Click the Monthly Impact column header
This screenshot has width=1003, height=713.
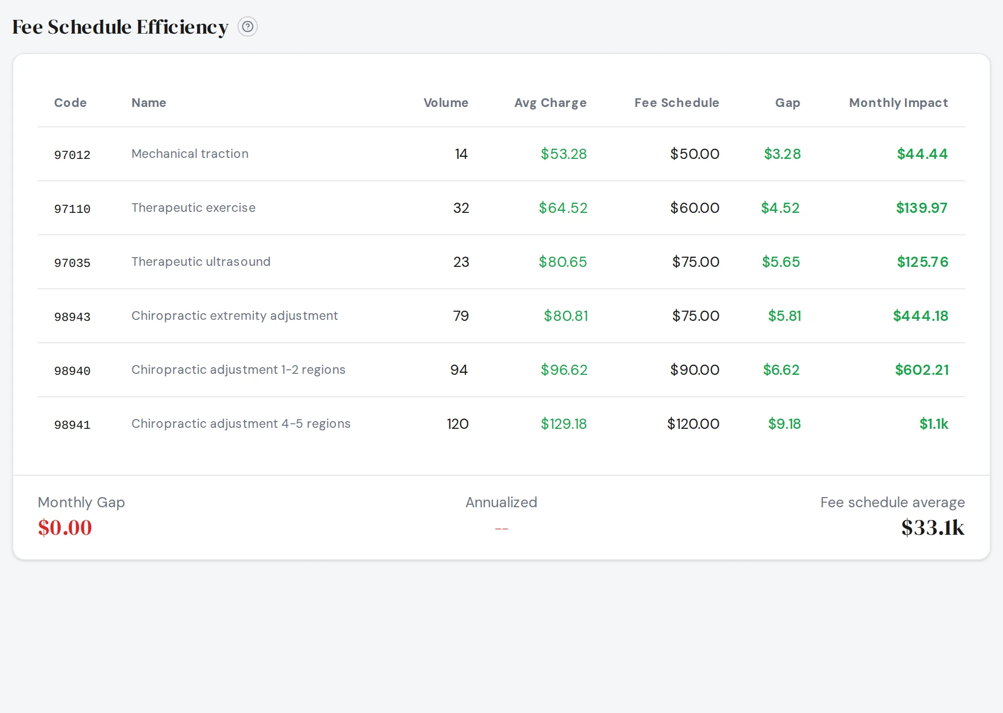point(899,103)
